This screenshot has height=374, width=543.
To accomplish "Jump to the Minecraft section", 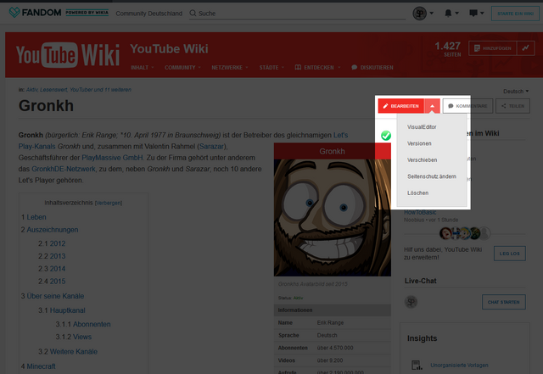I will pos(42,366).
